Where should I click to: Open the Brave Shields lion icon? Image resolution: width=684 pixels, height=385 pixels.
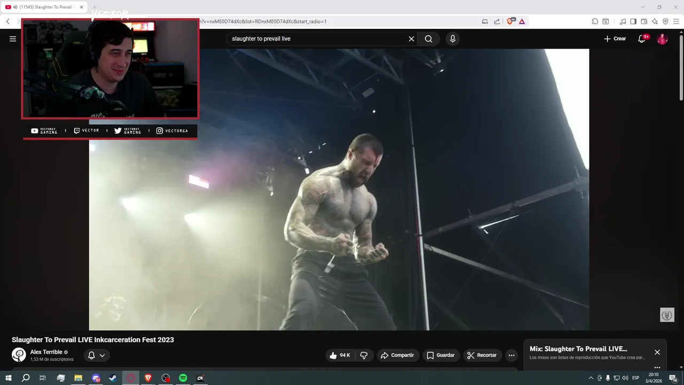point(510,21)
